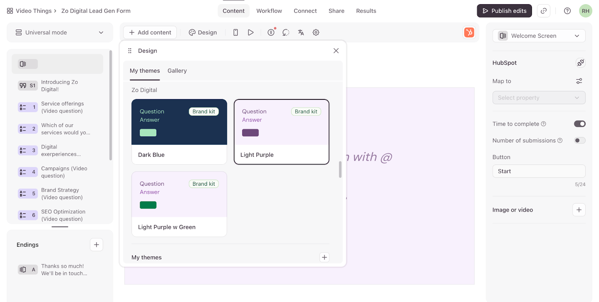Switch to the Workflow tab
This screenshot has width=599, height=302.
tap(269, 11)
